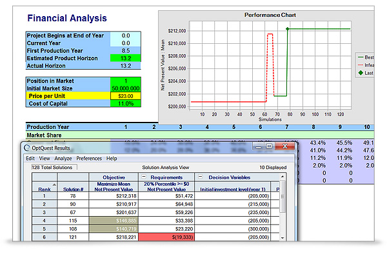387x258 pixels.
Task: Click the 128 Total Solutions box
Action: [52, 168]
